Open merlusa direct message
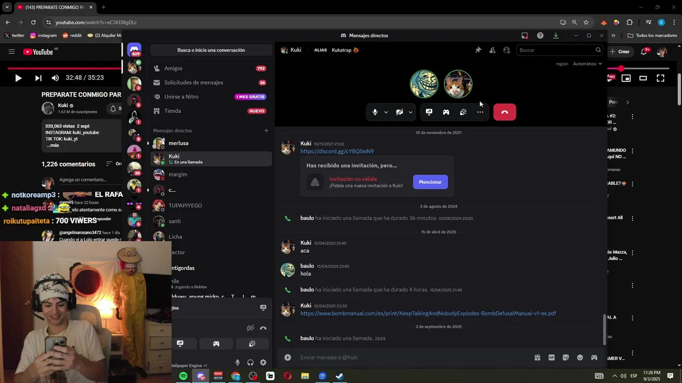 [211, 143]
